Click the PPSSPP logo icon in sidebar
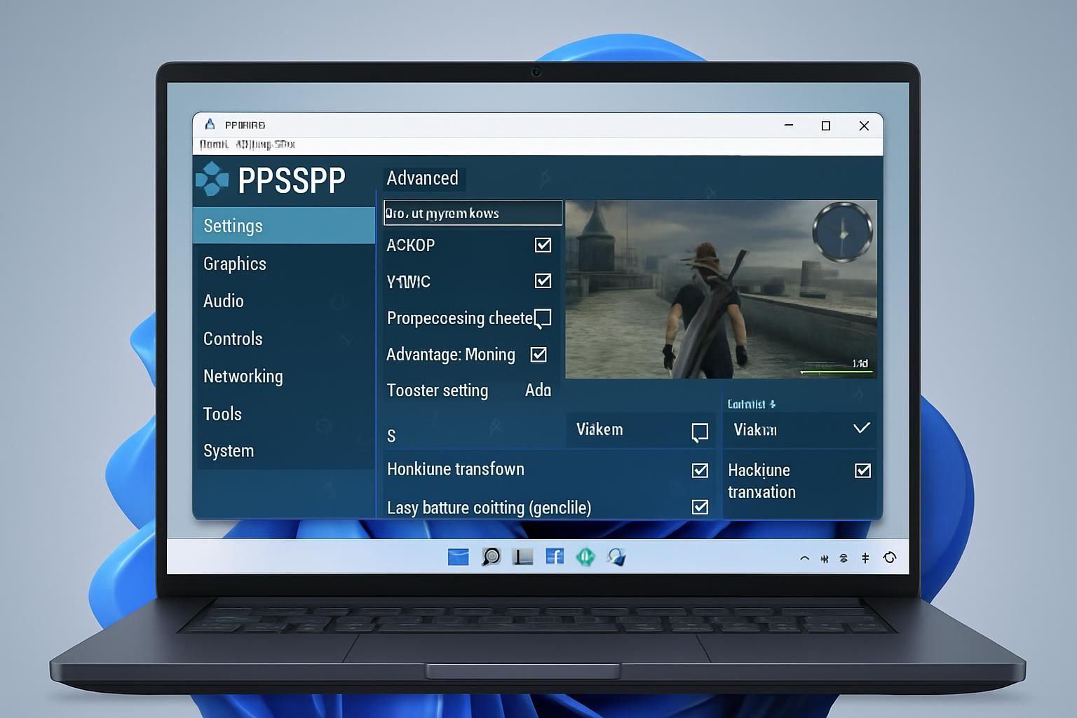The height and width of the screenshot is (718, 1077). click(x=212, y=179)
